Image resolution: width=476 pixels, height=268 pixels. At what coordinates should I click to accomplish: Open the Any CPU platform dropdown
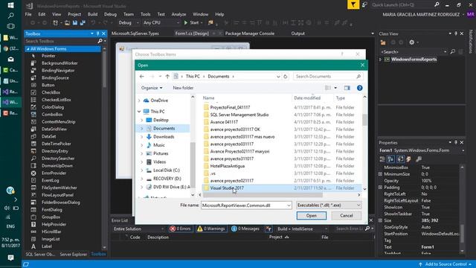(x=161, y=23)
